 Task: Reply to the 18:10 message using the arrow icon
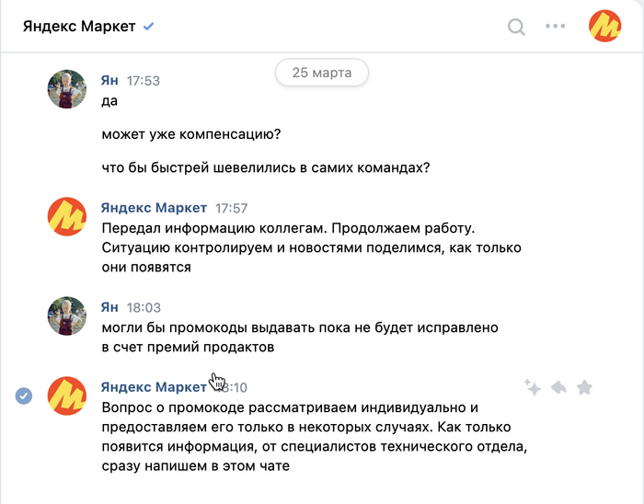click(x=558, y=387)
